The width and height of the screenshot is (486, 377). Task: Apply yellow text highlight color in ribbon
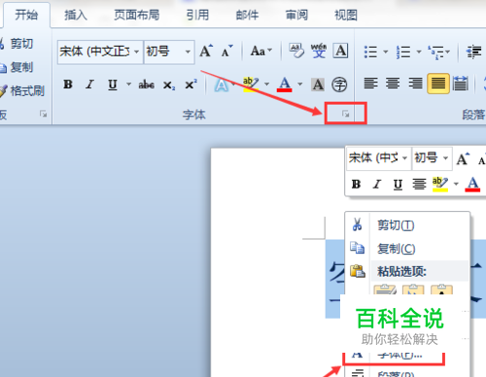tap(251, 85)
